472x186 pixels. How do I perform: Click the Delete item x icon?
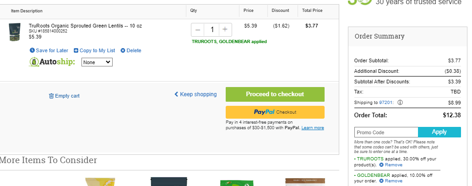pyautogui.click(x=123, y=50)
